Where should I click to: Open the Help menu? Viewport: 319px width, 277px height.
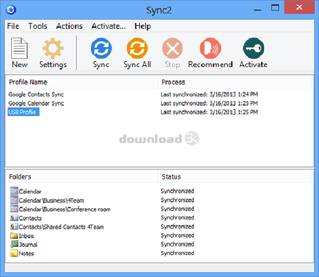tap(143, 26)
